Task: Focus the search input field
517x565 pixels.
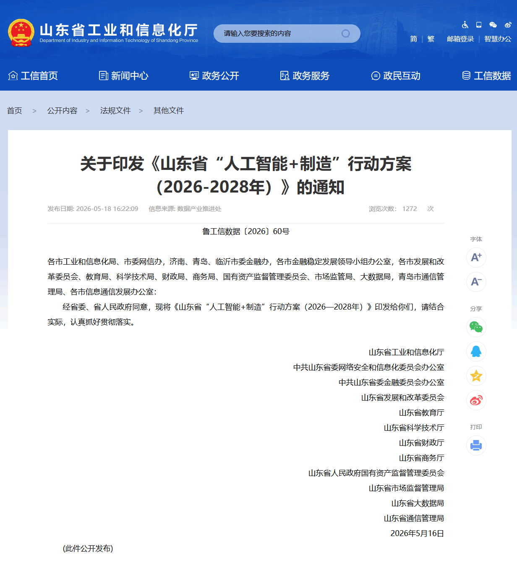Action: tap(279, 34)
